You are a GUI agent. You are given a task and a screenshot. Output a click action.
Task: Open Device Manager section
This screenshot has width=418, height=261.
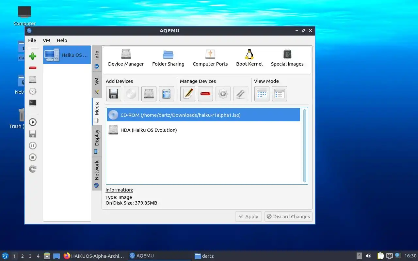tap(126, 58)
